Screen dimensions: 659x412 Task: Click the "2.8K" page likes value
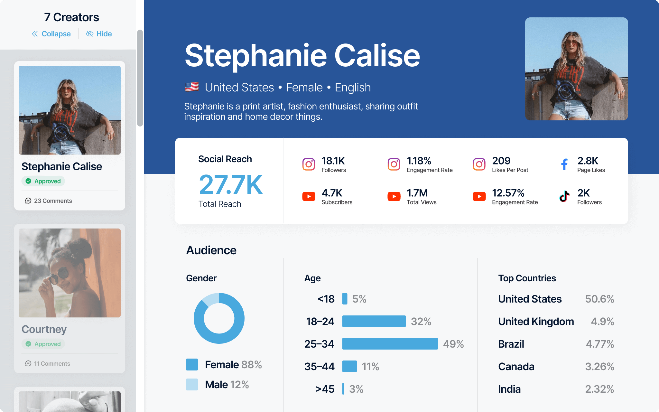click(588, 161)
